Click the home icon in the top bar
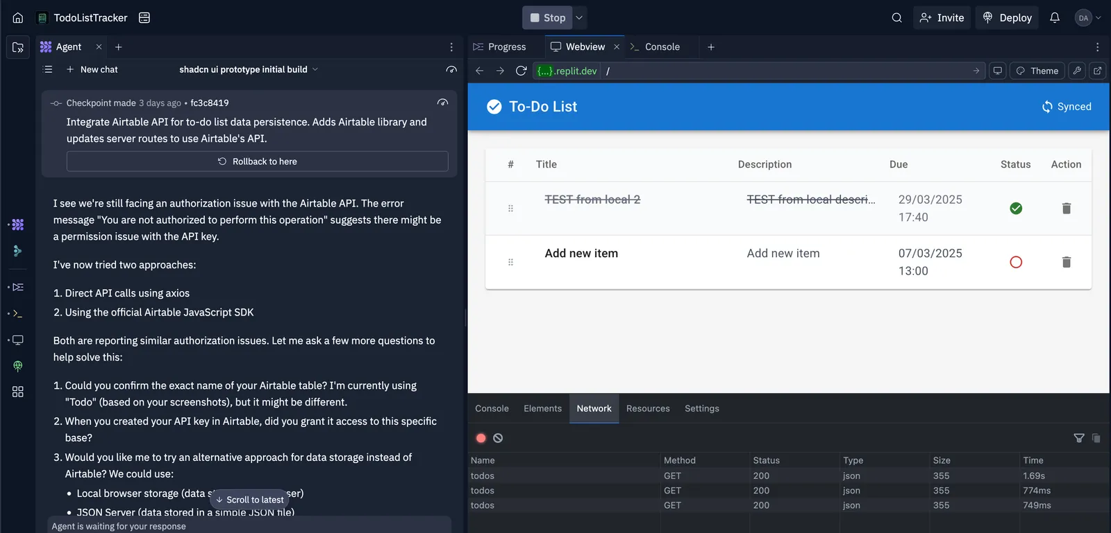1111x533 pixels. (18, 18)
